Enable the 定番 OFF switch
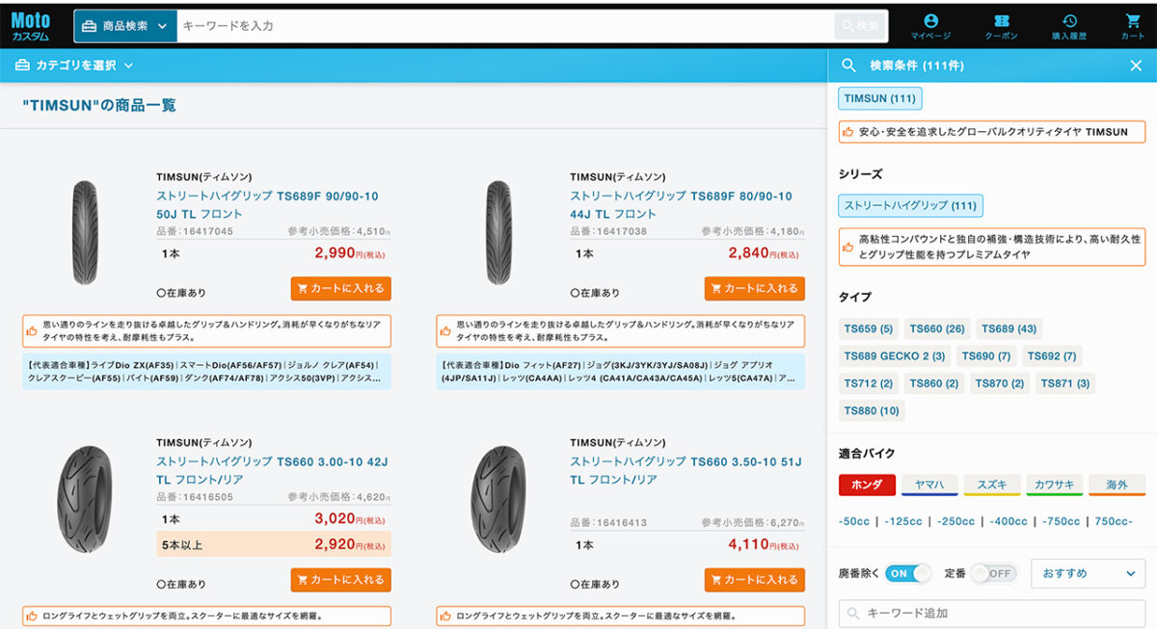Image resolution: width=1157 pixels, height=629 pixels. (993, 573)
